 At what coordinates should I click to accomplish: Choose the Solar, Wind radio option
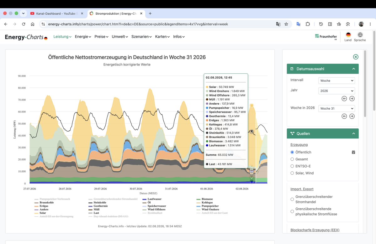[292, 173]
